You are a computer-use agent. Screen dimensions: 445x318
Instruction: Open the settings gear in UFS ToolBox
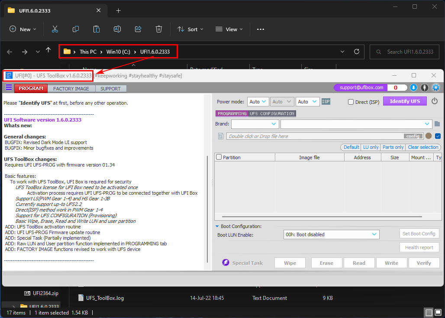coord(435,87)
